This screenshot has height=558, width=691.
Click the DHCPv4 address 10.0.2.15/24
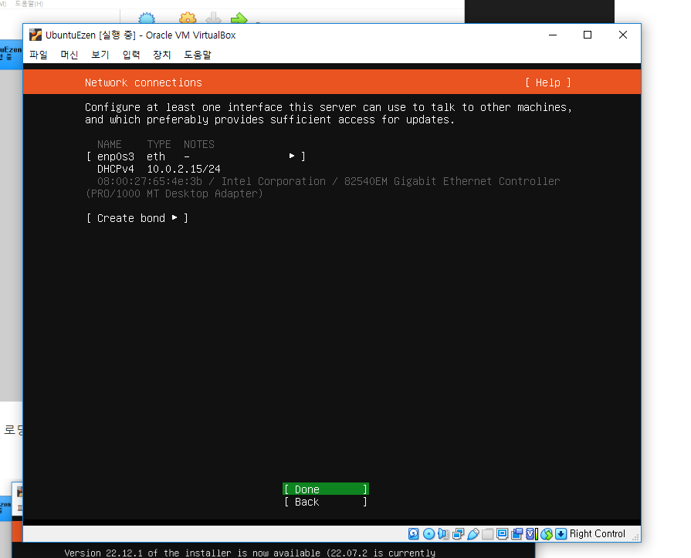coord(183,169)
